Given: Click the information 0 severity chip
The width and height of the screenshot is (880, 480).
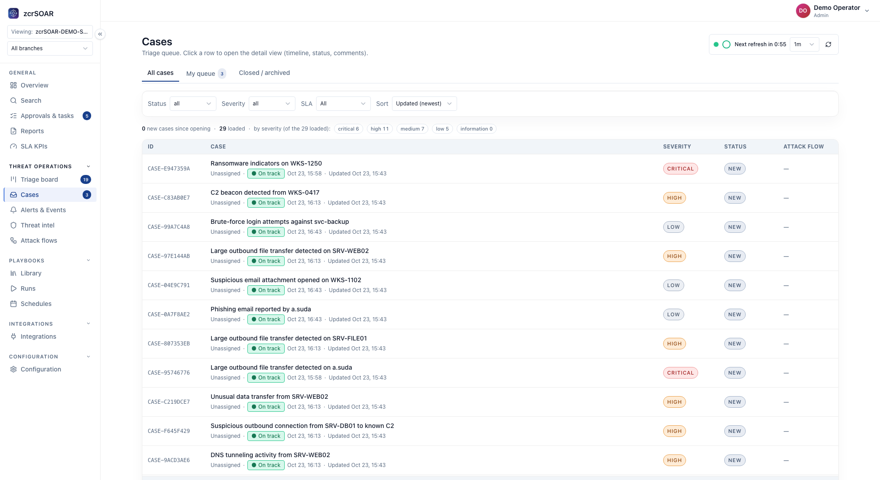Looking at the screenshot, I should [476, 129].
